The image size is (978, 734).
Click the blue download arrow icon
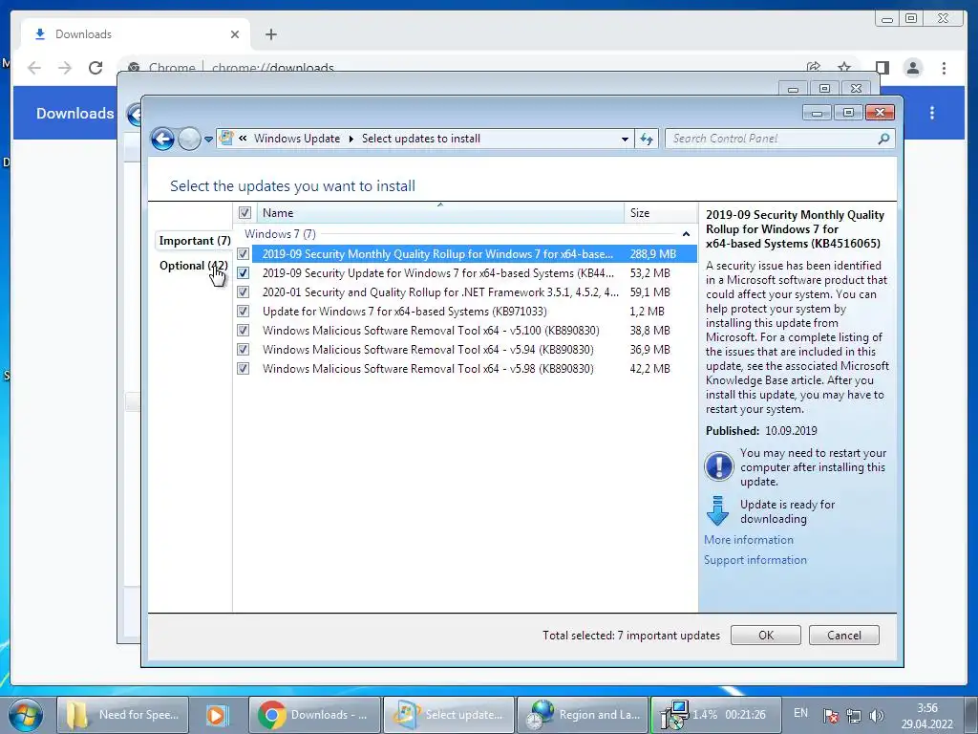point(718,510)
